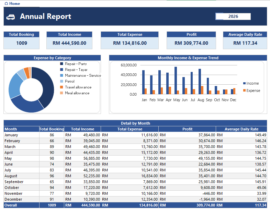The height and width of the screenshot is (212, 270).
Task: Click the Expense by Category header
Action: click(x=52, y=58)
